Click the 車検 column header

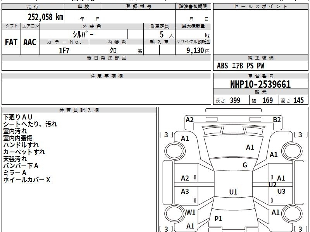(83, 7)
